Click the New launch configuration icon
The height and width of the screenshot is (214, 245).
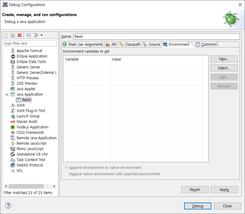6,35
